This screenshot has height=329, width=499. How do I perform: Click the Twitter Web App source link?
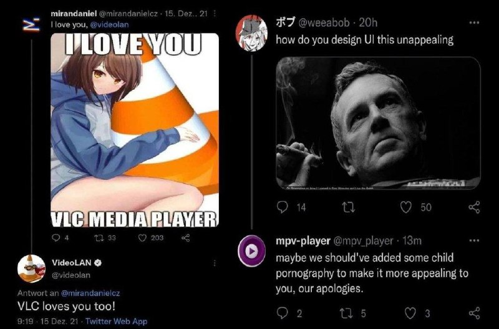[x=116, y=321]
